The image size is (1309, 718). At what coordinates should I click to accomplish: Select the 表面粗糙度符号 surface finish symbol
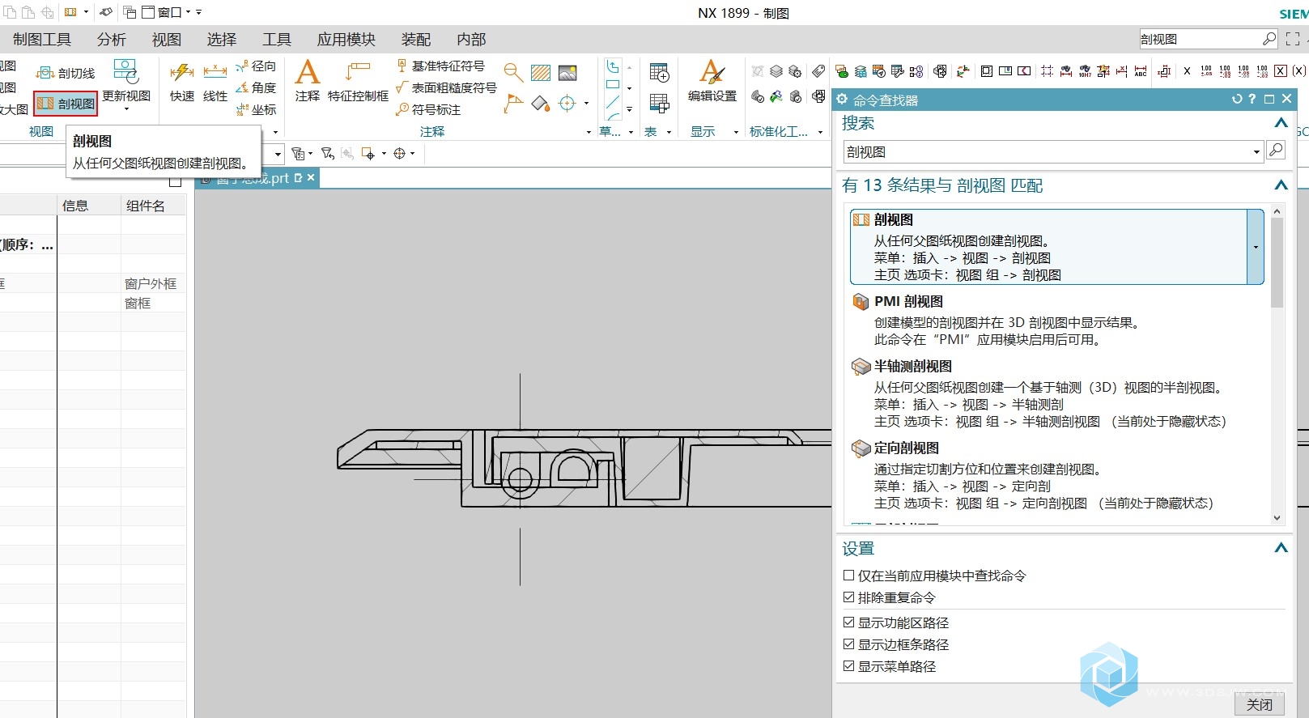[x=446, y=87]
